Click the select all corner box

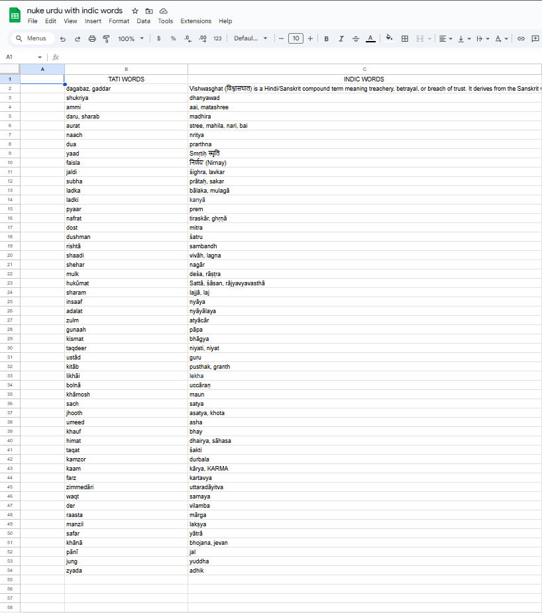tap(10, 70)
